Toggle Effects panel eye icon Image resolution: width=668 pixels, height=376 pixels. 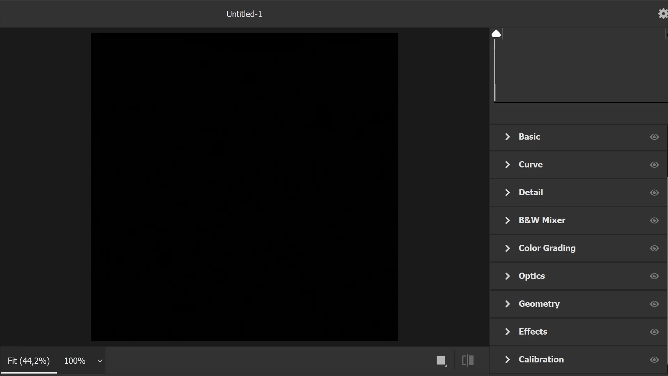654,332
